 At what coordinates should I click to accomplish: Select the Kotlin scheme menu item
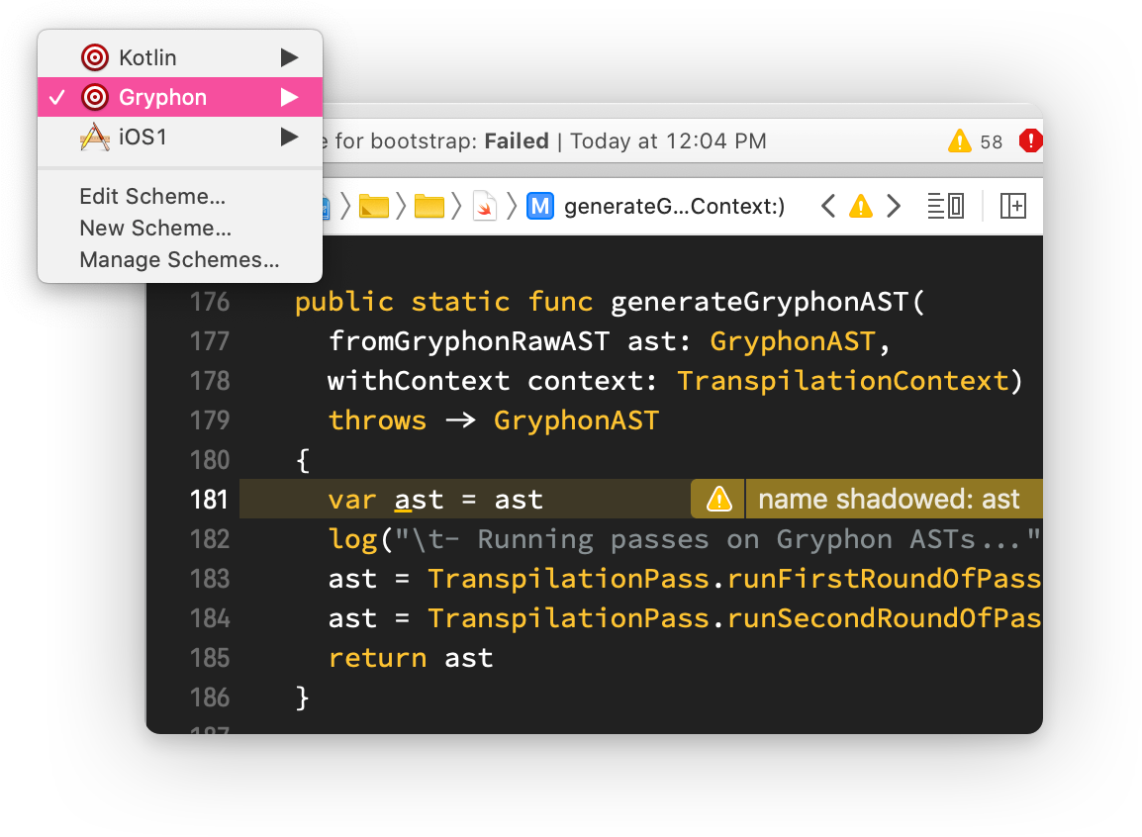tap(180, 57)
